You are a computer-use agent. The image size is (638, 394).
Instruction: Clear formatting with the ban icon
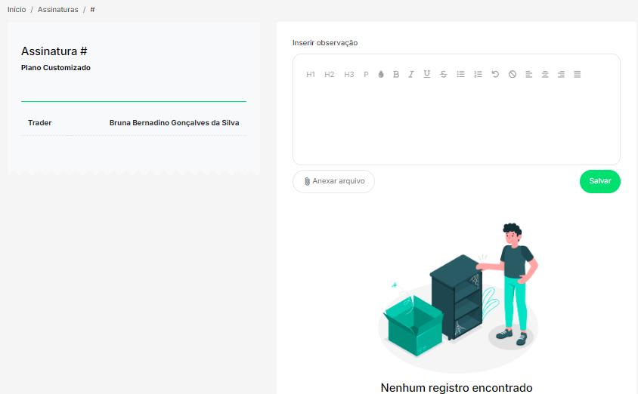click(x=513, y=74)
